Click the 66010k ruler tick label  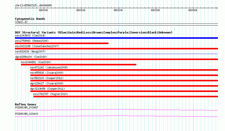81,10
